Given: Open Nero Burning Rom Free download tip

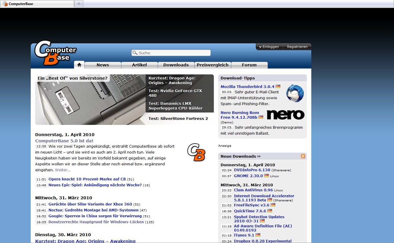Looking at the screenshot, I should click(x=240, y=115).
